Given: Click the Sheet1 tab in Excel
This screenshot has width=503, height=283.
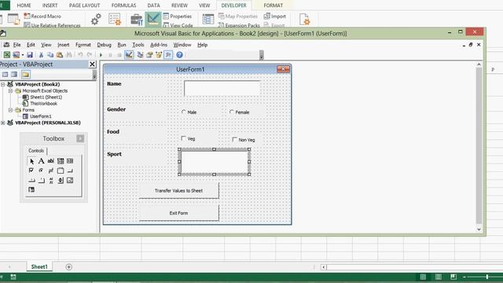Looking at the screenshot, I should pyautogui.click(x=39, y=266).
